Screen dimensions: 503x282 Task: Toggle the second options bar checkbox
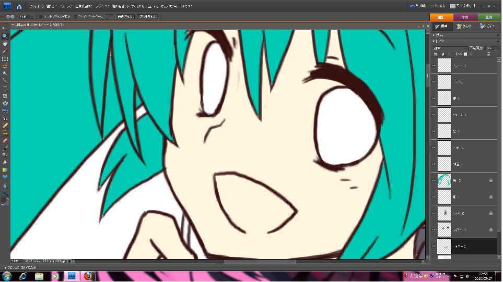coord(76,17)
